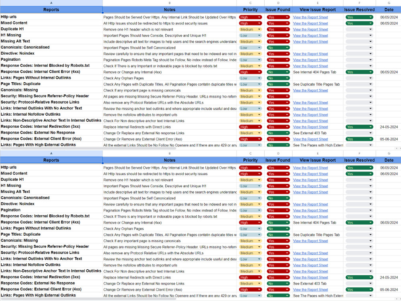Open Issue Found dropdown for Duplicate H1 in bottom sheet
This screenshot has width=401, height=301.
278,180
